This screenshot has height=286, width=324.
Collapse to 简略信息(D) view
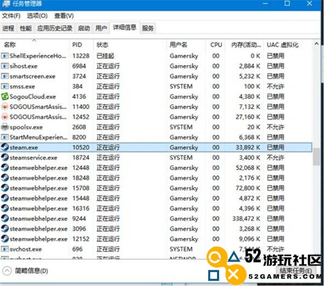(x=25, y=271)
